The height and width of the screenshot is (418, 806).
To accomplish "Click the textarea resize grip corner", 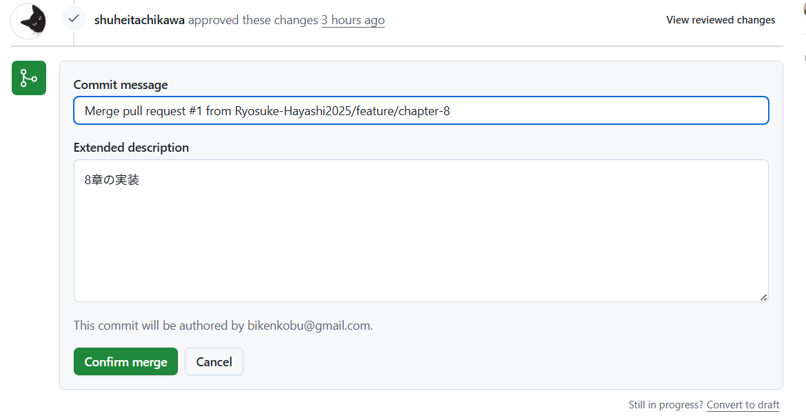I will click(763, 297).
